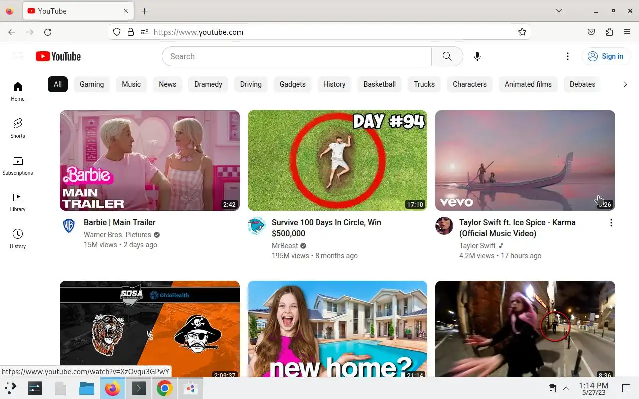Viewport: 639px width, 399px height.
Task: Play the new home? thumbnail
Action: click(x=337, y=329)
